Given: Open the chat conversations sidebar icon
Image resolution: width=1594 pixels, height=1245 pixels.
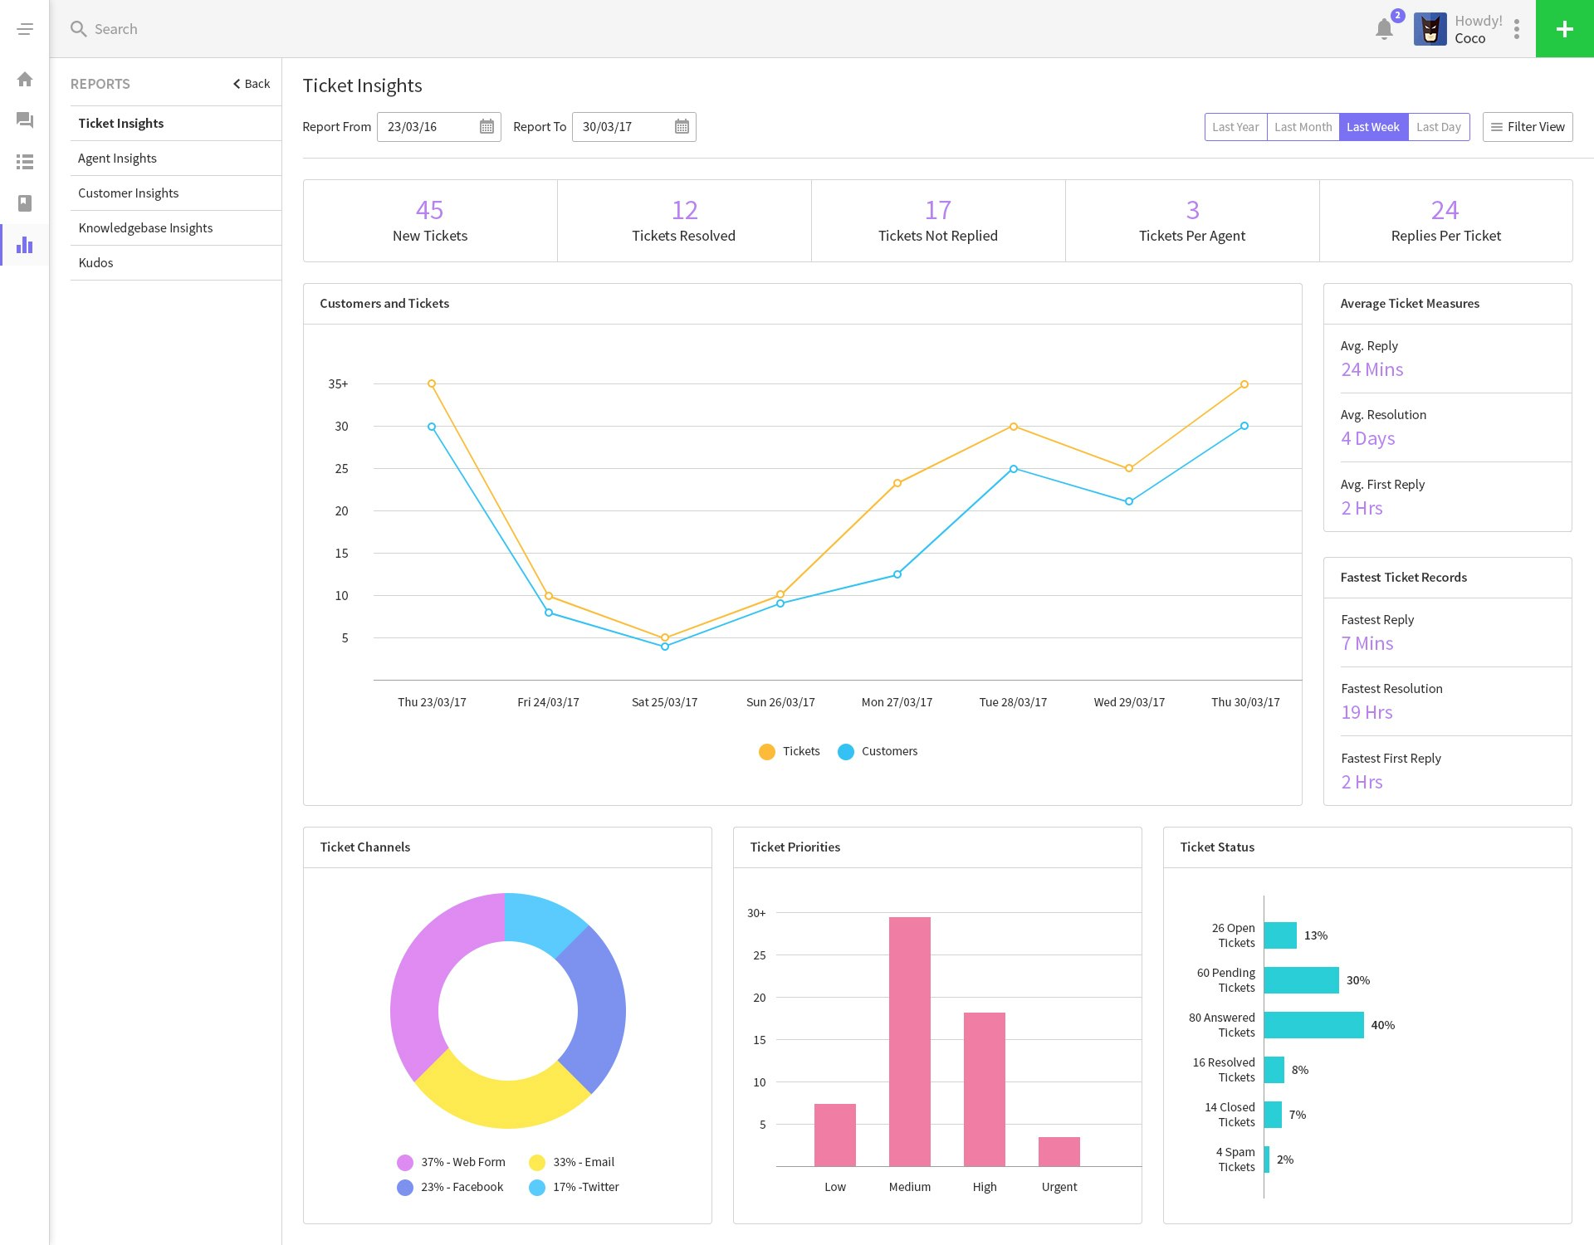Looking at the screenshot, I should (x=25, y=120).
